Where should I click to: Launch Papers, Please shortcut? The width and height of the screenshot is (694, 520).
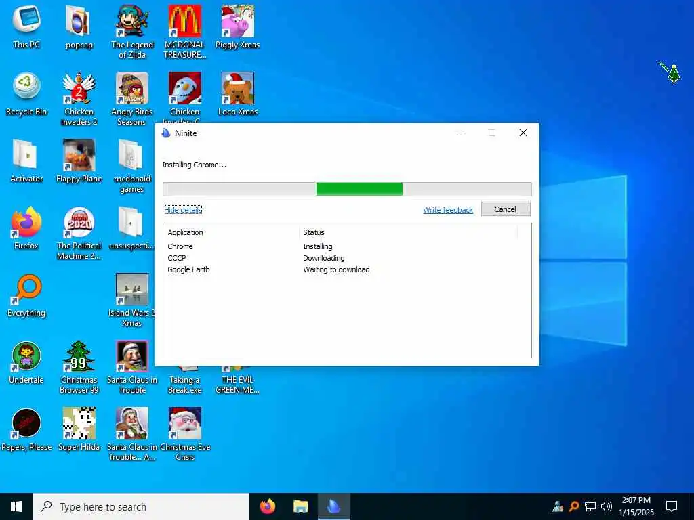click(x=26, y=430)
